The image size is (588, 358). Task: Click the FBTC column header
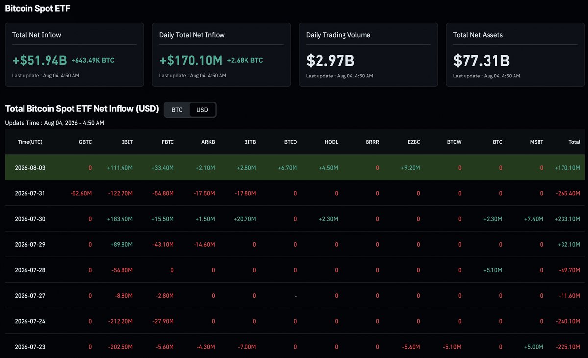point(168,142)
